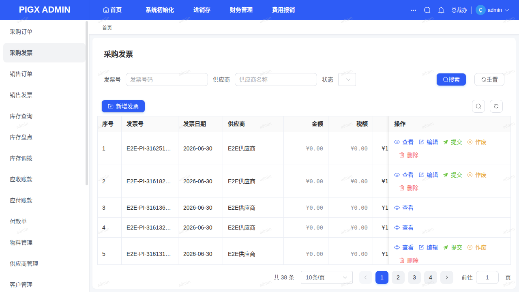Click the go-to page number input
The height and width of the screenshot is (292, 519).
[x=487, y=277]
